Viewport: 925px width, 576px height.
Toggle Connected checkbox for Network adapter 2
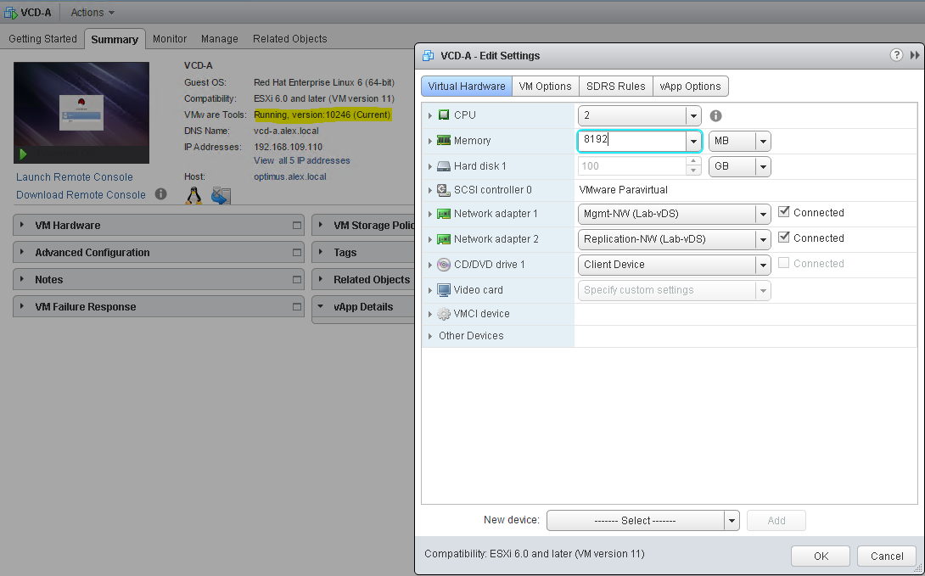pos(784,238)
